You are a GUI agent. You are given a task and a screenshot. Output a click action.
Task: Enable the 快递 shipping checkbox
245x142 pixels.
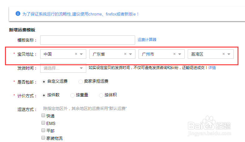pyautogui.click(x=43, y=115)
